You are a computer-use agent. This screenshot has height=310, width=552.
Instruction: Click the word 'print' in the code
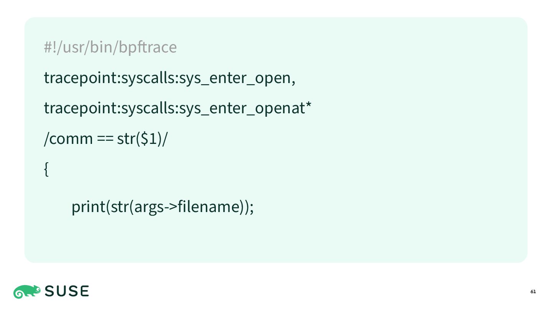click(88, 207)
